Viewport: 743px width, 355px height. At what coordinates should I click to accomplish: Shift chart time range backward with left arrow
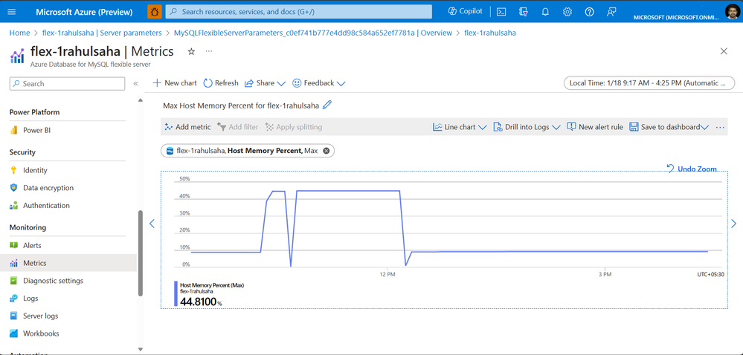[152, 224]
